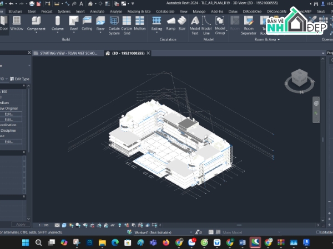
Task: Expand the view control bar chevron
Action: click(x=160, y=225)
